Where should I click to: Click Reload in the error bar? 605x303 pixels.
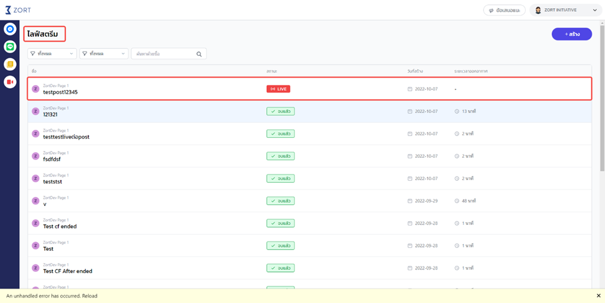(x=89, y=296)
